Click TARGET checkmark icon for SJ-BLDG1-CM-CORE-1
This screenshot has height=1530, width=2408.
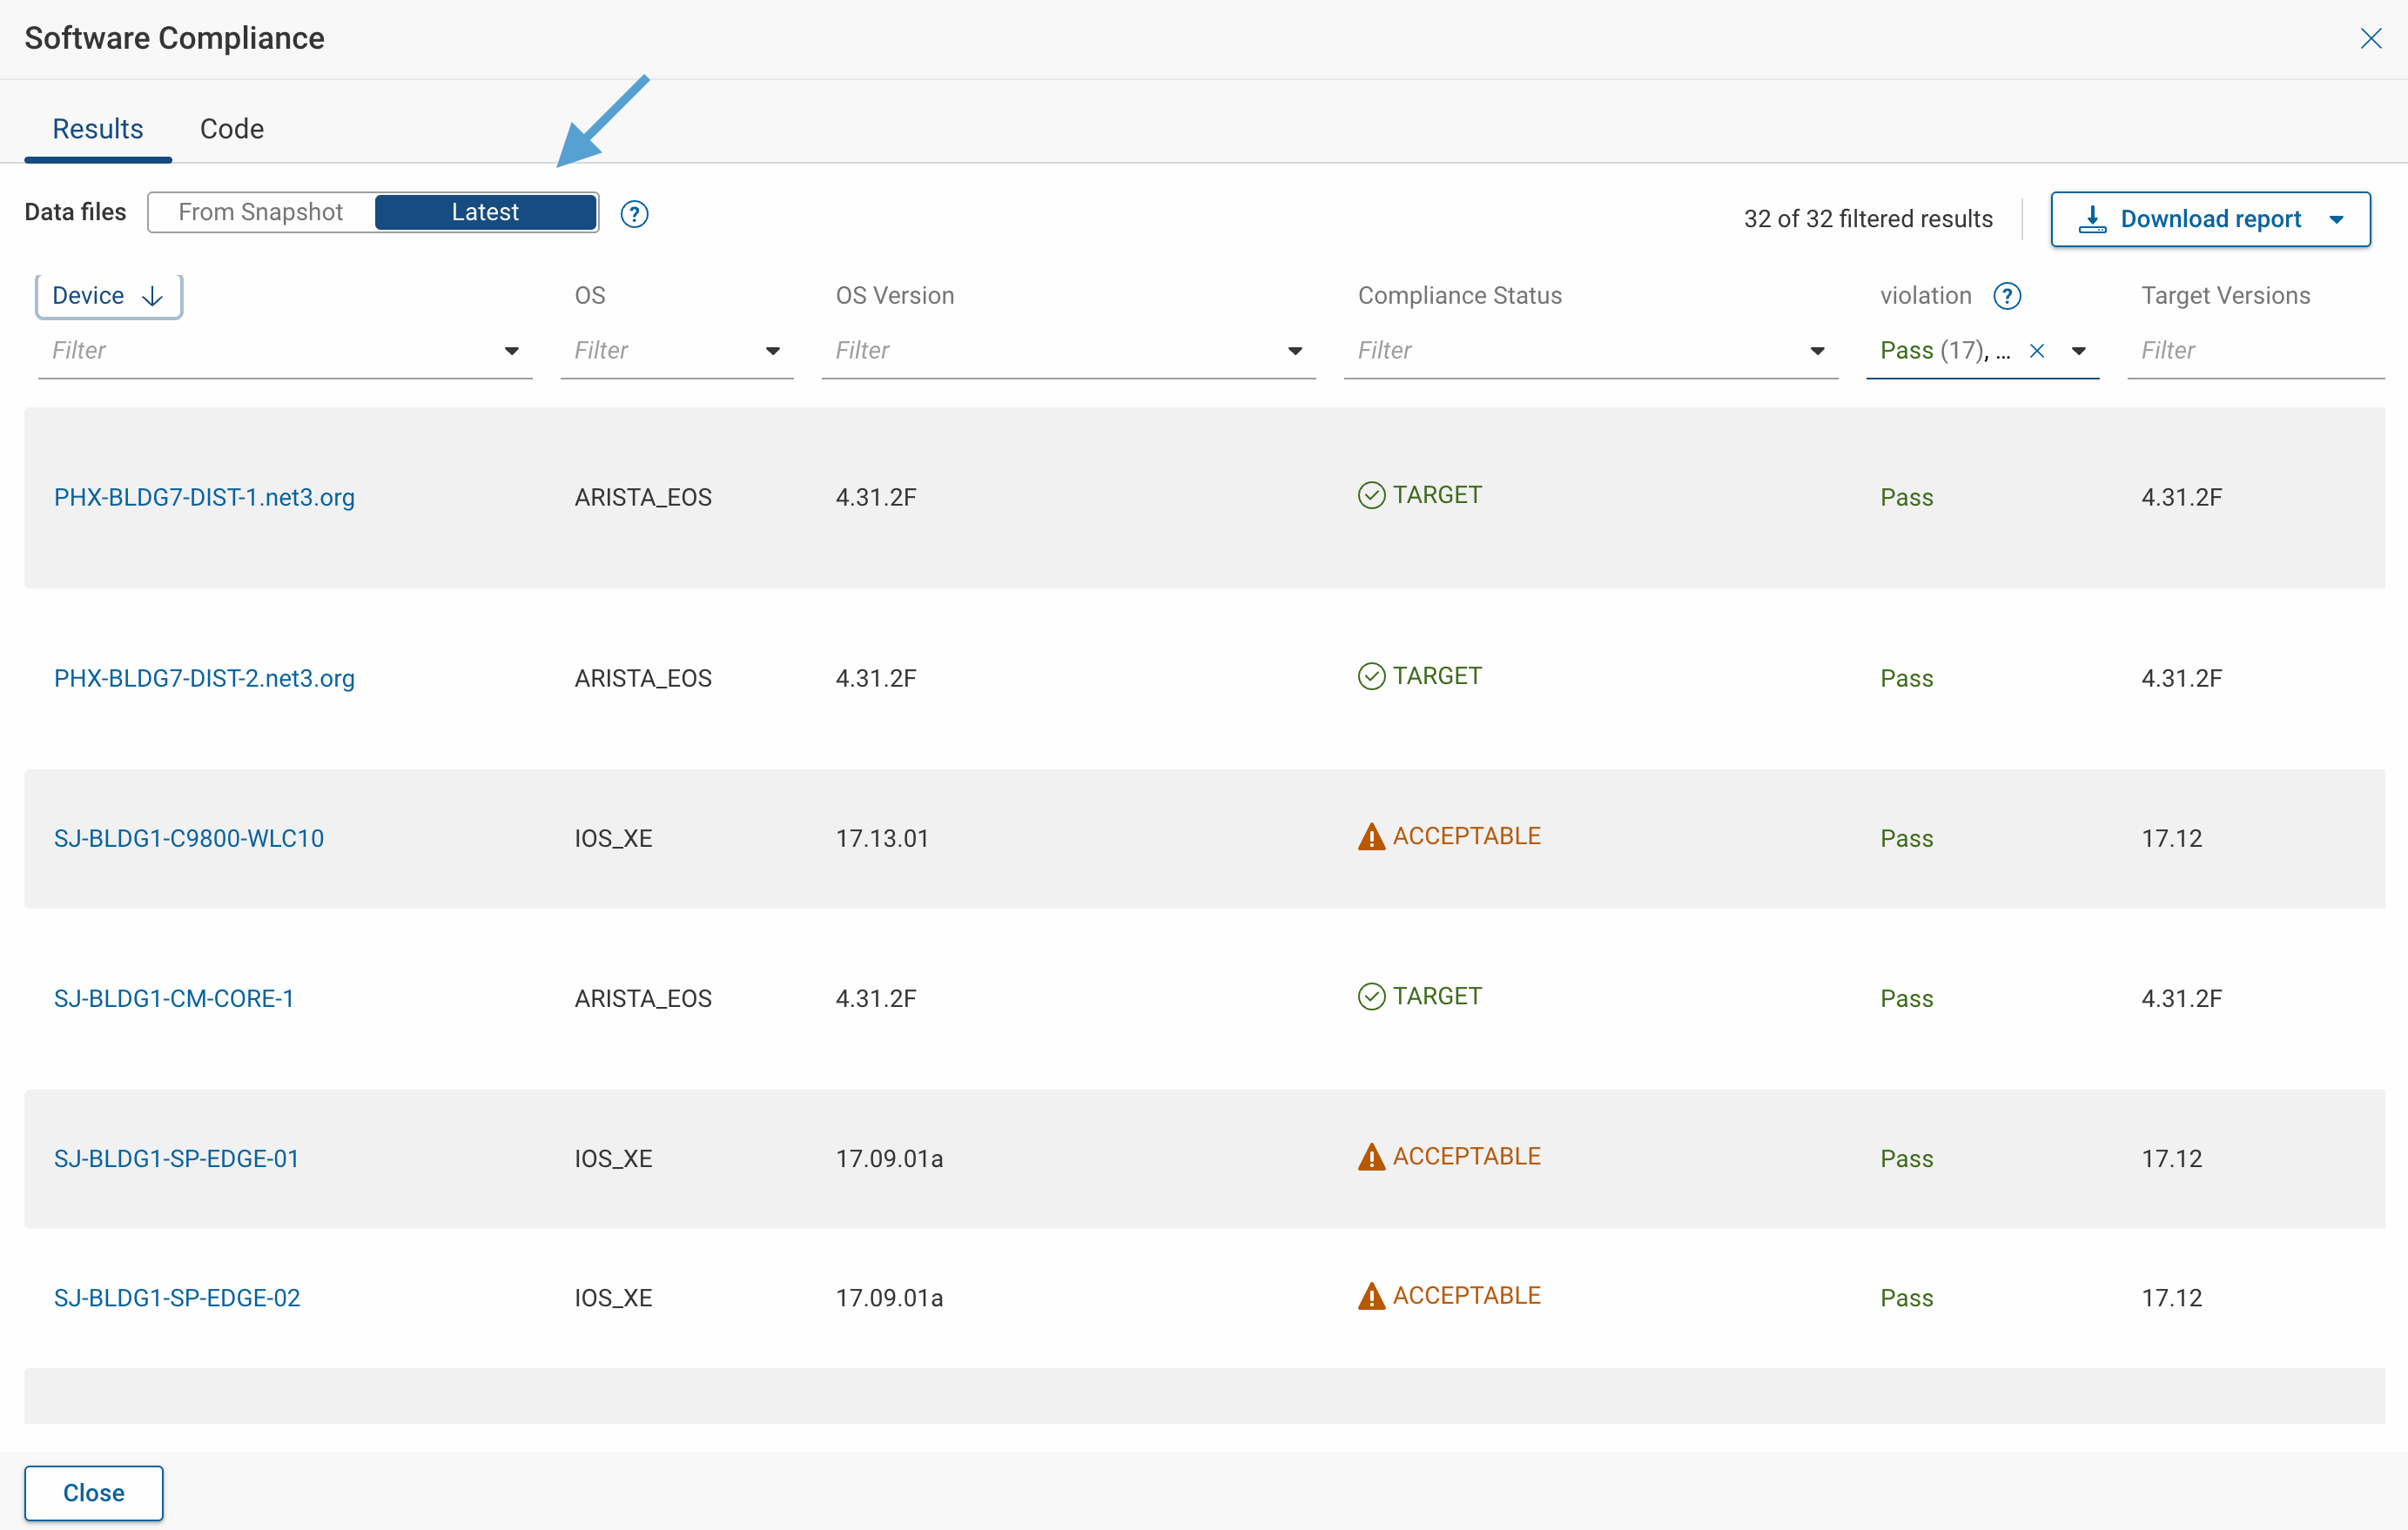click(1371, 997)
